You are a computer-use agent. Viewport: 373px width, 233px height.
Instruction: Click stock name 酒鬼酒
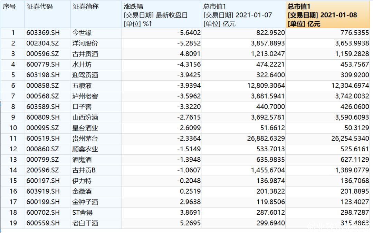(82, 160)
